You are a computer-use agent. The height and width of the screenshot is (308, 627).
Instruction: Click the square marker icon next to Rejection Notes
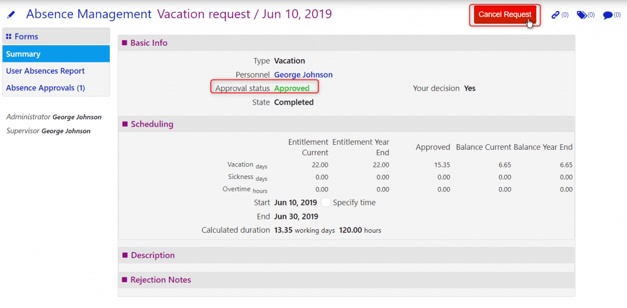[x=124, y=280]
